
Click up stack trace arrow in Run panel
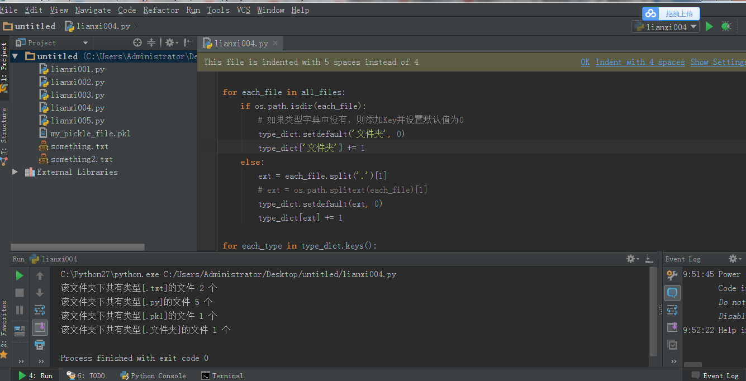point(40,275)
